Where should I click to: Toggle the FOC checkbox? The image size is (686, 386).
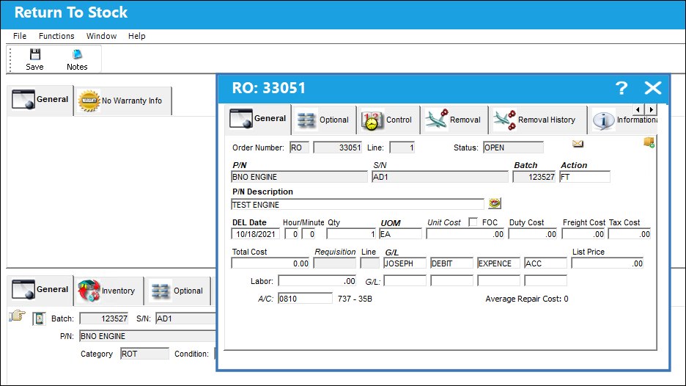point(473,222)
